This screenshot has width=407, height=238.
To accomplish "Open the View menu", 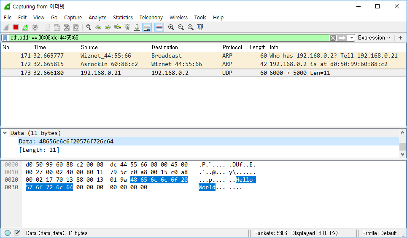I will click(39, 18).
